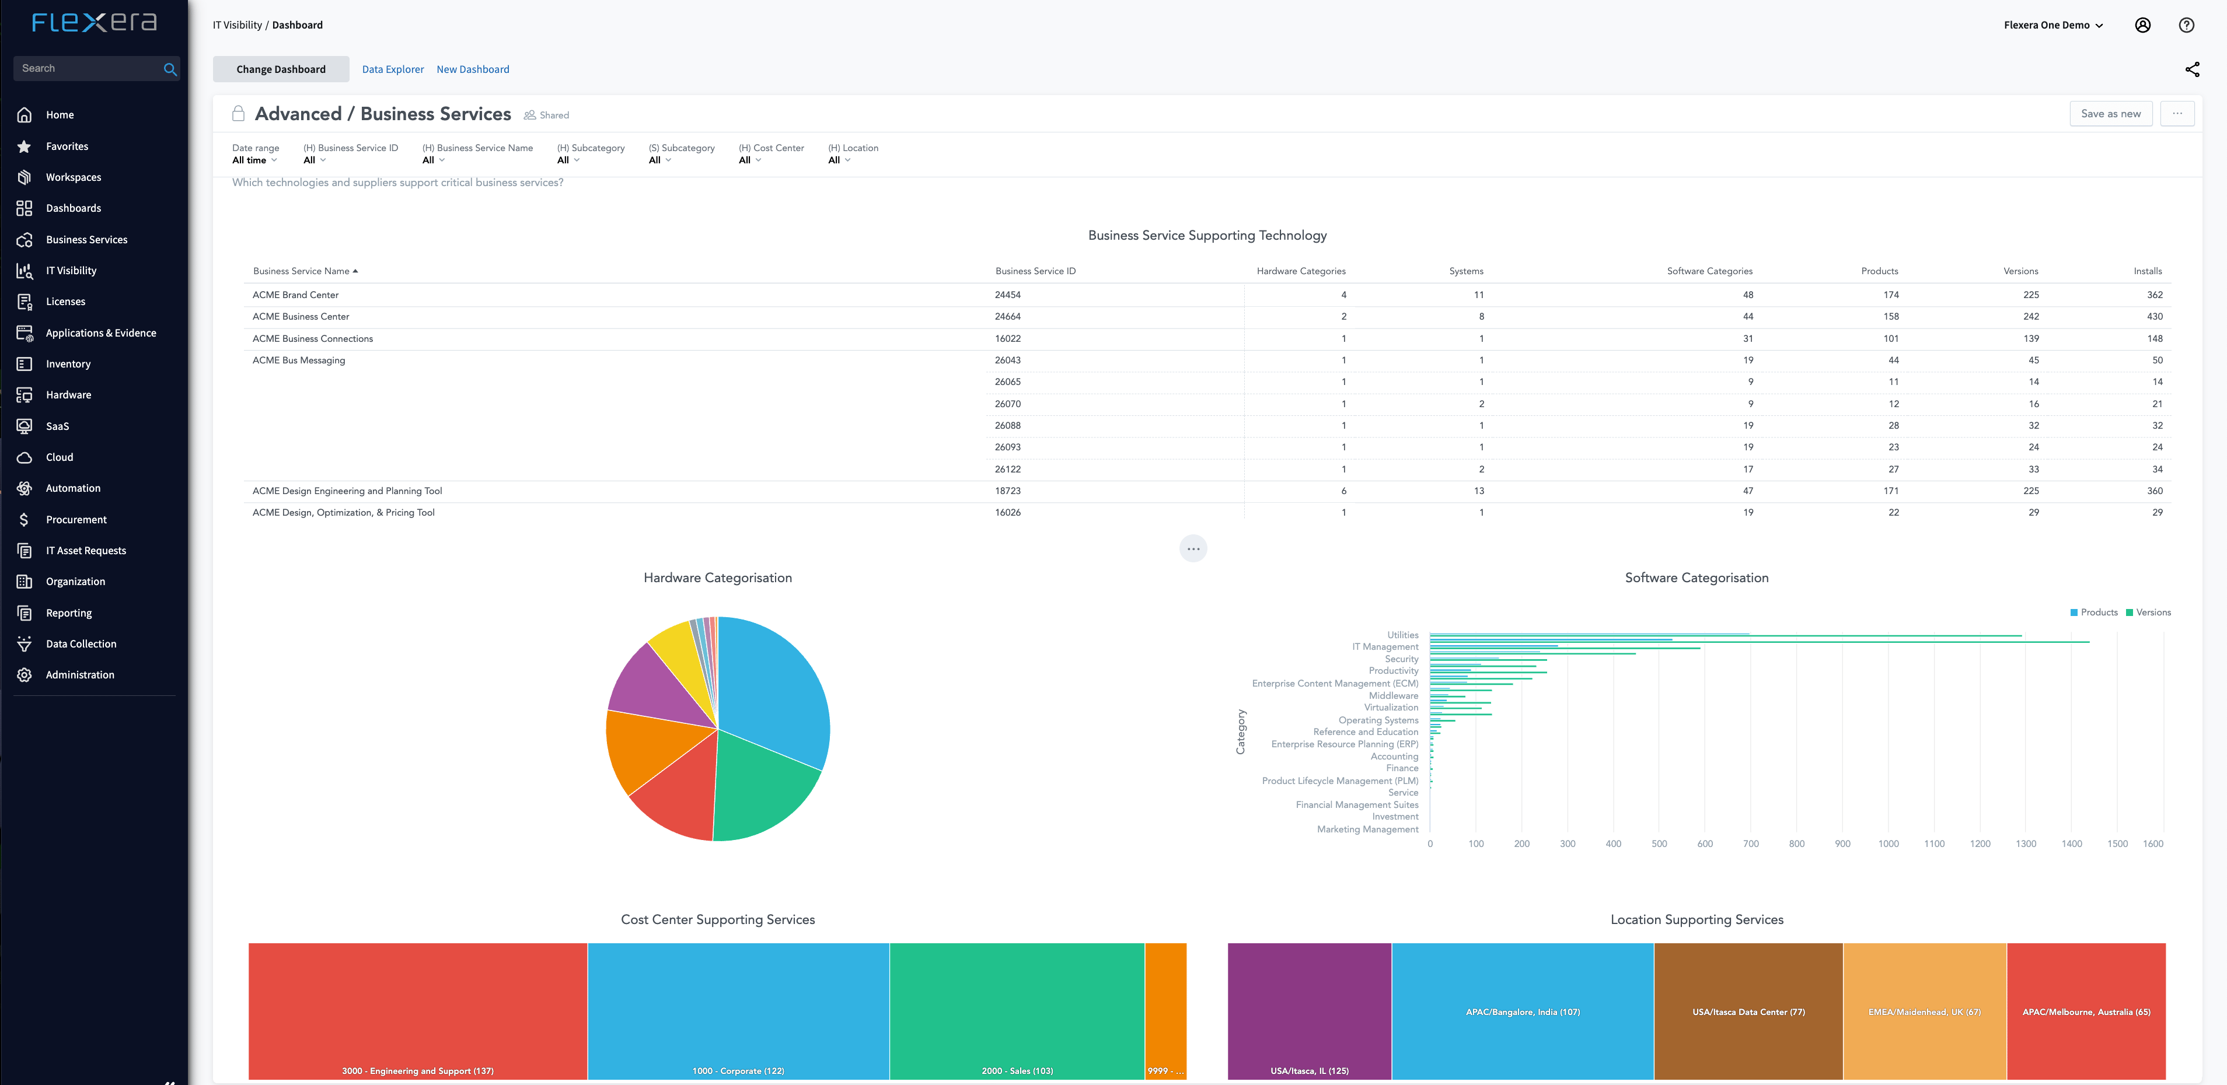Switch to the Data Explorer tab

(x=393, y=70)
